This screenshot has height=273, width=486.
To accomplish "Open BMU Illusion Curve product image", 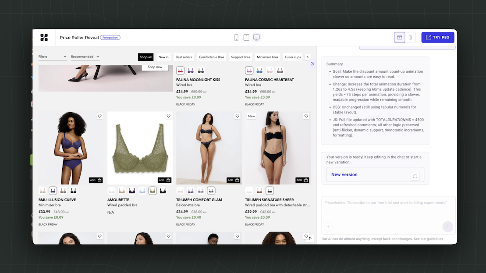I will [x=71, y=148].
